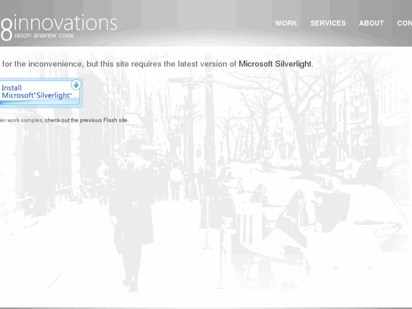Viewport: 412px width, 309px height.
Task: Open the SERVICES navigation item
Action: click(328, 23)
